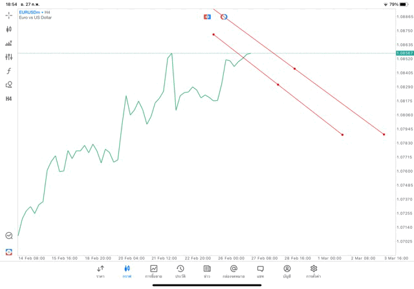Open chart settings sliders icon
The image size is (414, 289).
click(9, 57)
